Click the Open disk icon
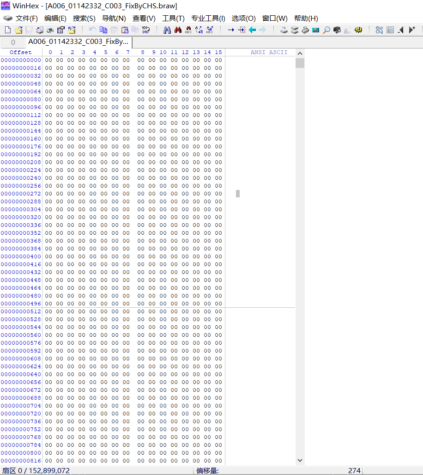 284,30
